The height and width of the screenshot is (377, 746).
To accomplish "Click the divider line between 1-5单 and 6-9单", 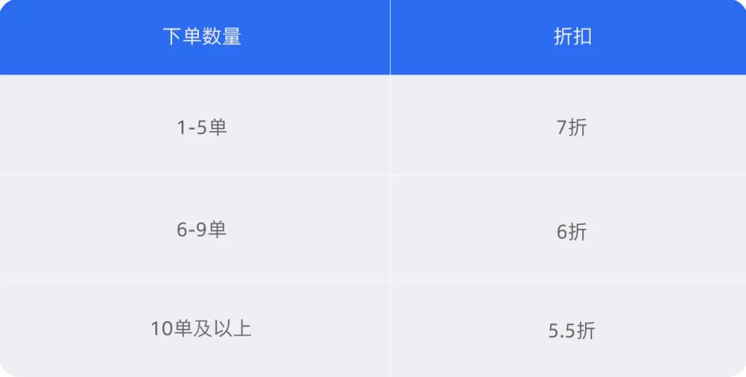I will tap(195, 175).
